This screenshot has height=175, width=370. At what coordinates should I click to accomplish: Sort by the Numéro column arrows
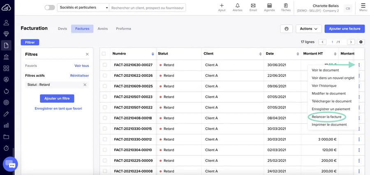pos(153,54)
